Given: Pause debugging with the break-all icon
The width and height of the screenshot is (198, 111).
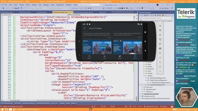Looking at the screenshot, I should (86, 8).
